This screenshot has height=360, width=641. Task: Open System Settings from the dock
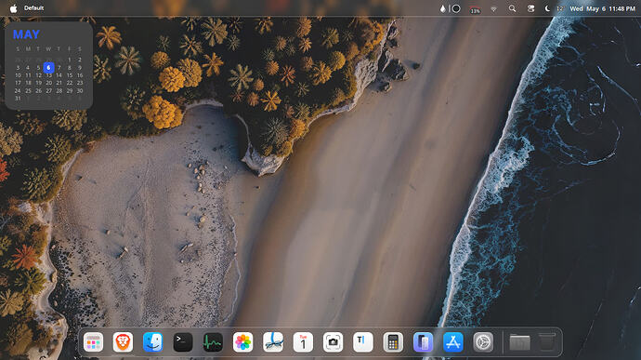tap(483, 342)
